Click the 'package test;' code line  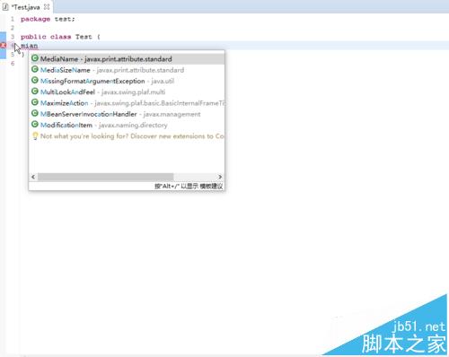click(48, 19)
